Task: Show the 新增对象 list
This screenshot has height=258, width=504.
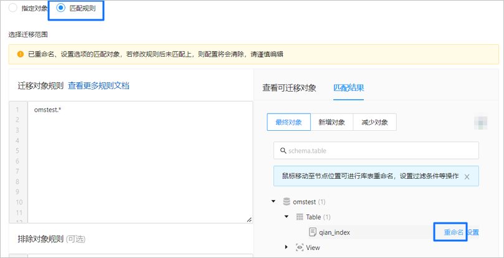Action: [331, 122]
